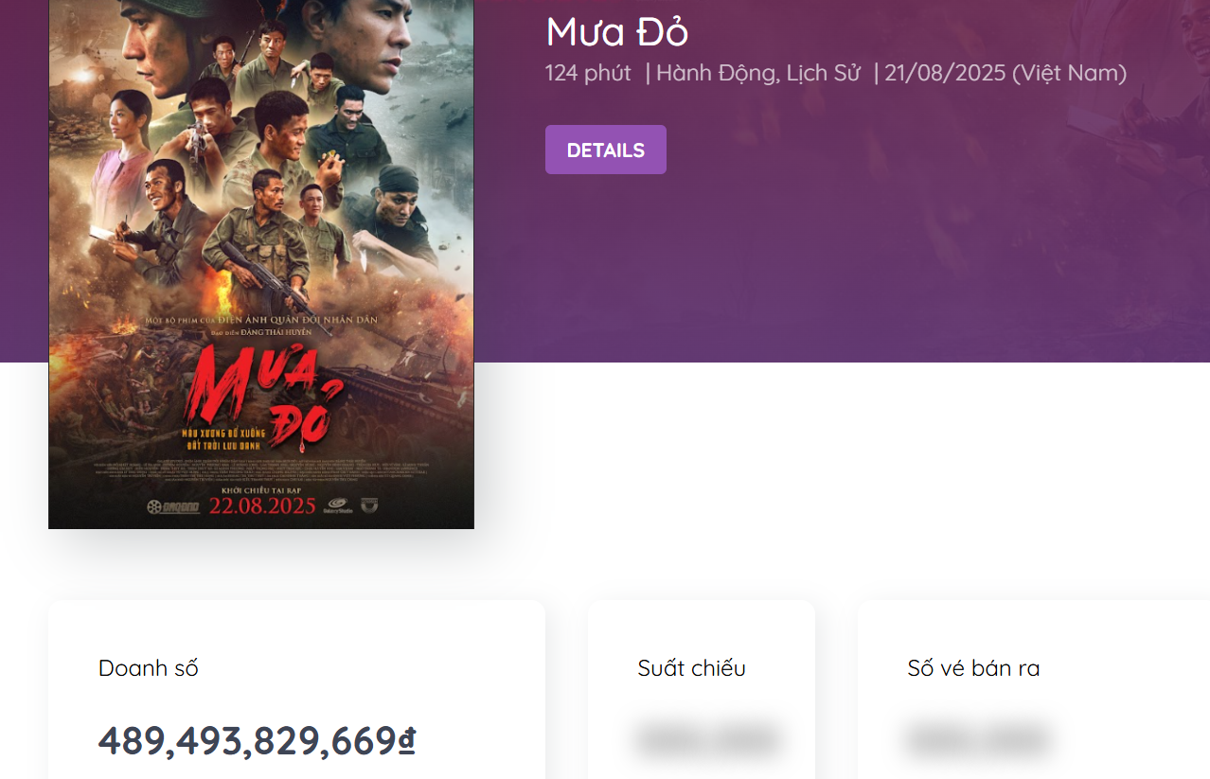The image size is (1210, 779).
Task: Click the đ currency symbol after revenue
Action: pyautogui.click(x=407, y=741)
